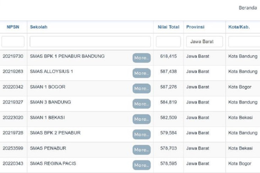Select Kota Bekasi in SMAN 1 BEKASI row
The height and width of the screenshot is (173, 260).
tap(240, 118)
